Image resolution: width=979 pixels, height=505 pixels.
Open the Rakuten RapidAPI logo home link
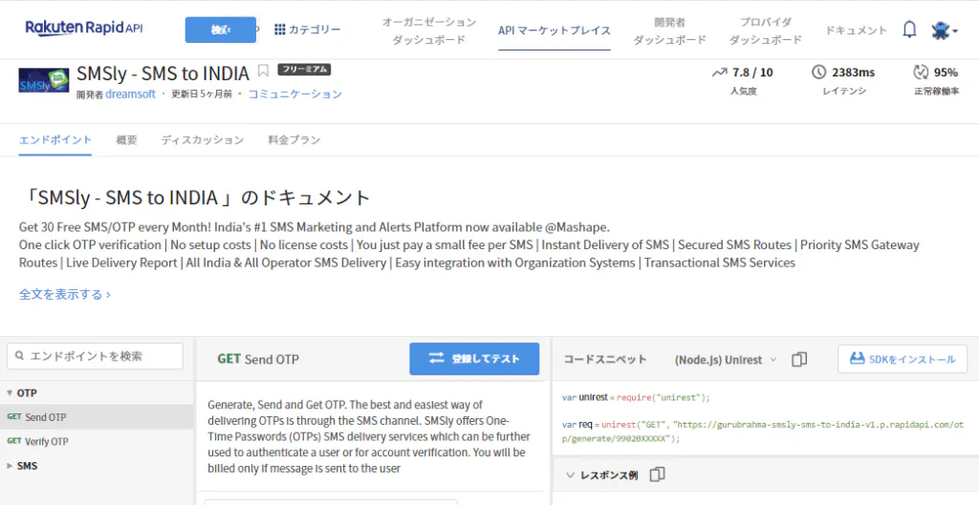coord(84,28)
